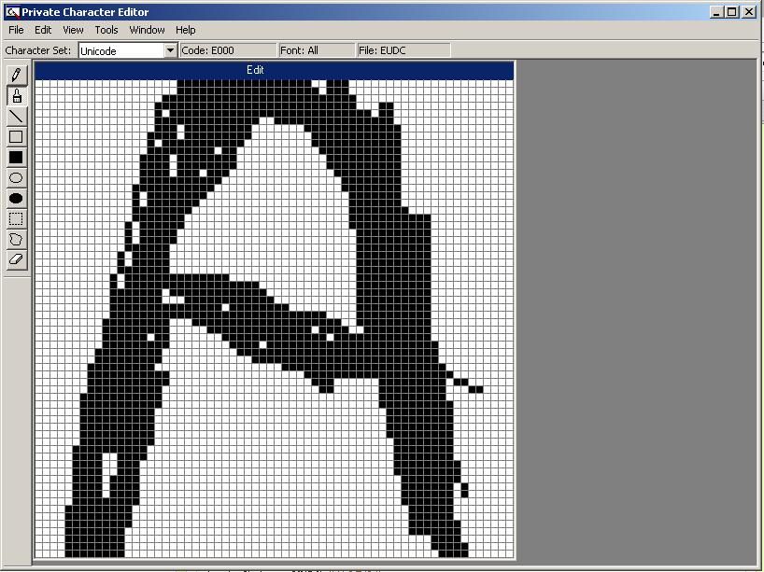Select the Hollow Ellipse tool
This screenshot has height=572, width=764.
click(x=16, y=177)
